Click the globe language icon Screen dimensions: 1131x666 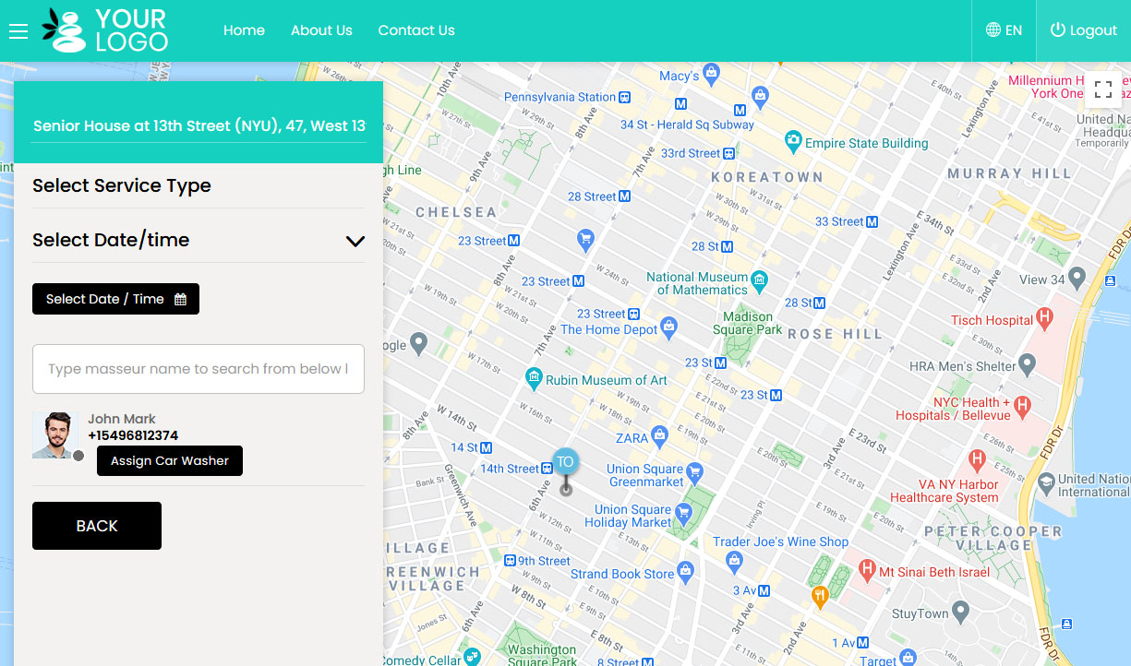pyautogui.click(x=991, y=30)
